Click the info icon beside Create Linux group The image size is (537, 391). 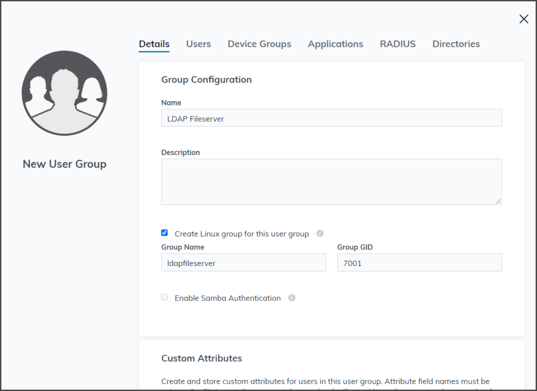[x=320, y=233]
